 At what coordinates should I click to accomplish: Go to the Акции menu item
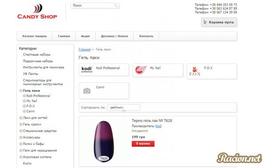tap(85, 36)
